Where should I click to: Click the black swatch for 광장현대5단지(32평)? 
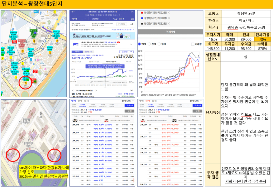pyautogui.click(x=142, y=24)
